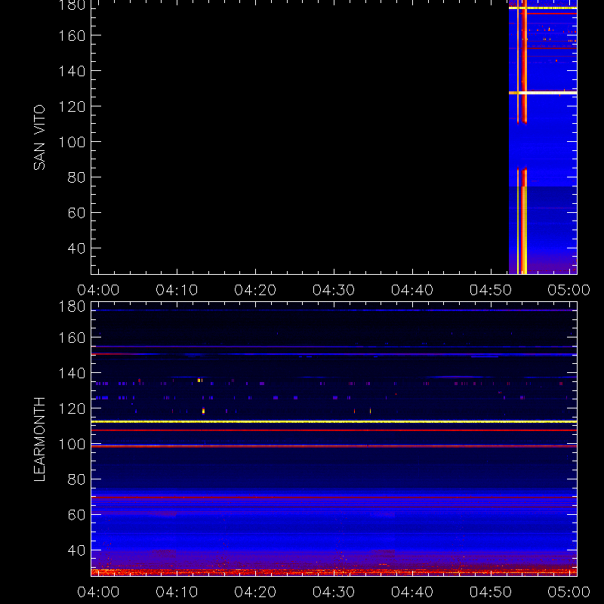Viewport: 604px width, 604px height.
Task: Click San Vito plot's 04:50 time label
Action: pos(491,290)
